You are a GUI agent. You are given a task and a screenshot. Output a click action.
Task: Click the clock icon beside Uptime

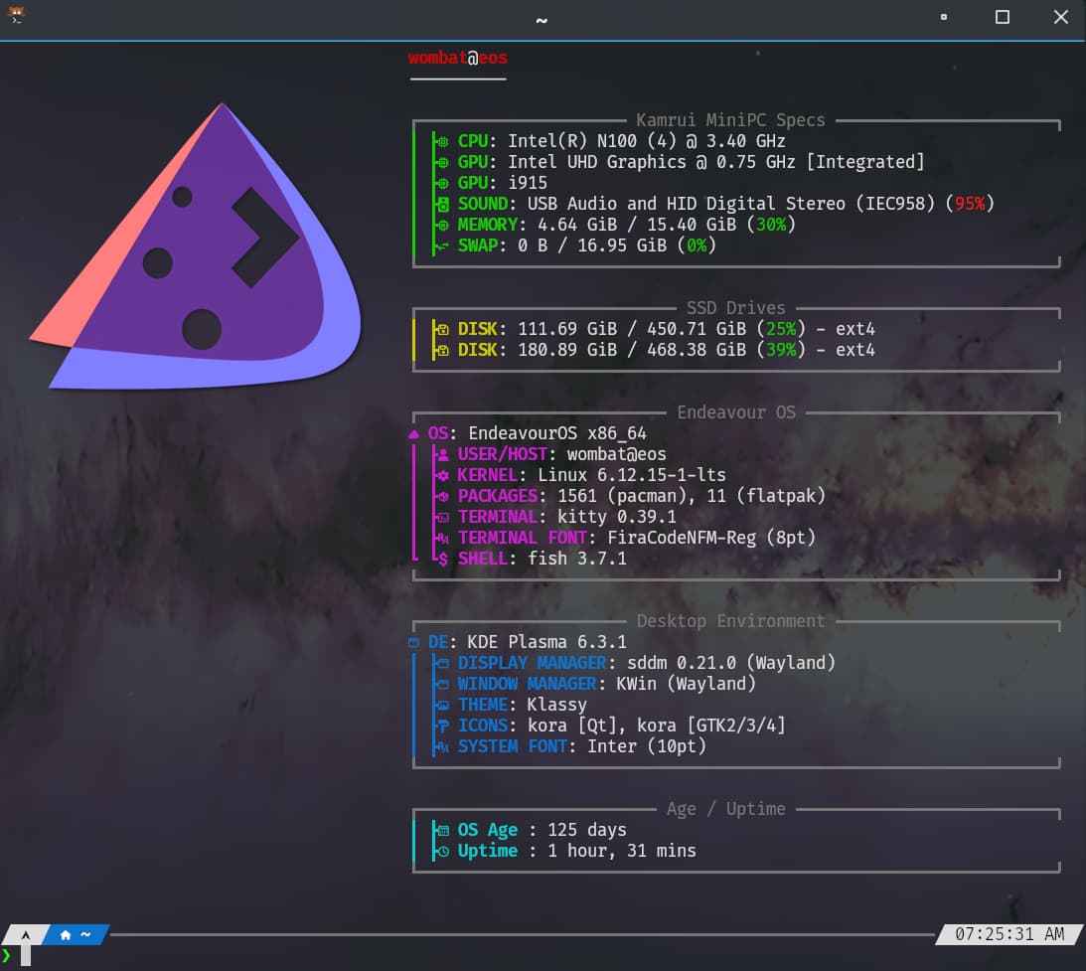[443, 851]
